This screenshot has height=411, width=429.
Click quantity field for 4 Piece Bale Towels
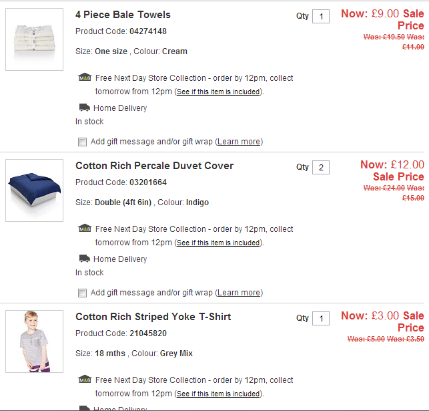(320, 16)
